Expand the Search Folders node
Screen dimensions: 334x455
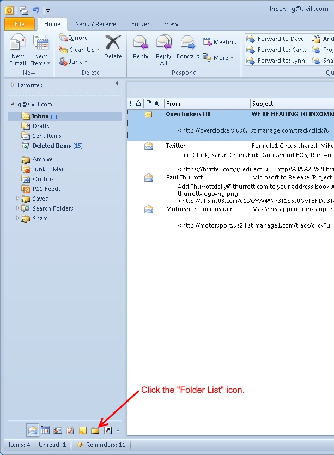17,208
